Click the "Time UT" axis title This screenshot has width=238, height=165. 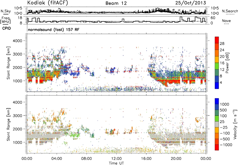116,163
